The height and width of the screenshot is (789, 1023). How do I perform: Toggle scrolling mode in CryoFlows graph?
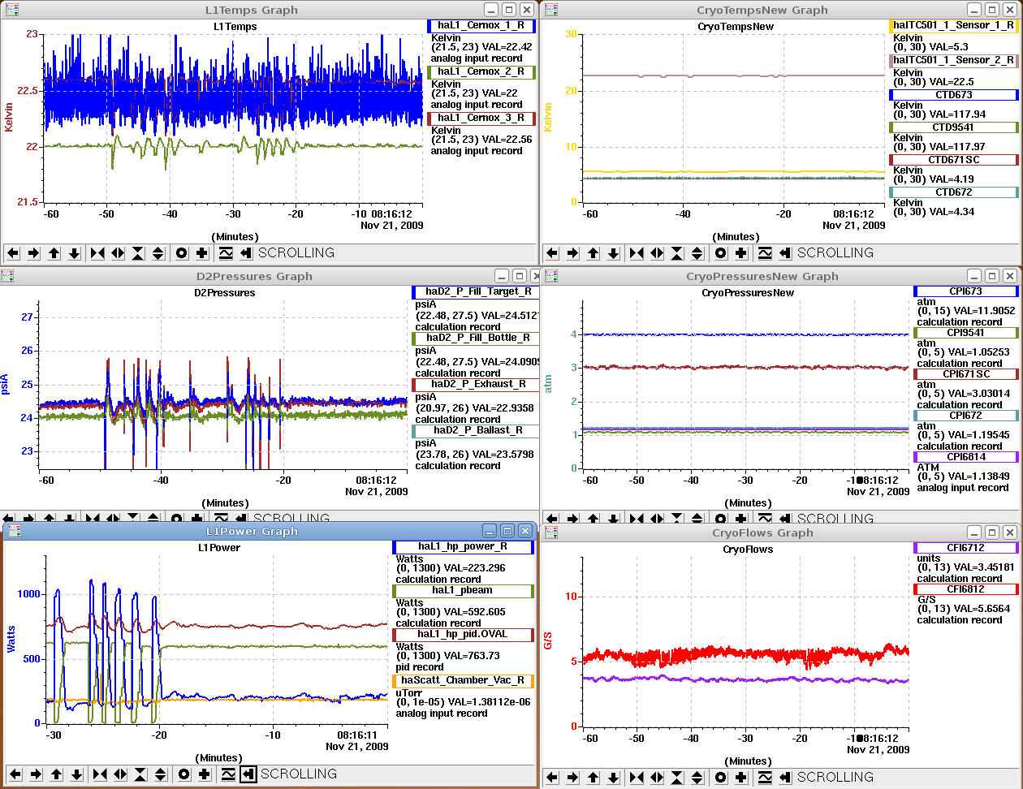pyautogui.click(x=784, y=778)
